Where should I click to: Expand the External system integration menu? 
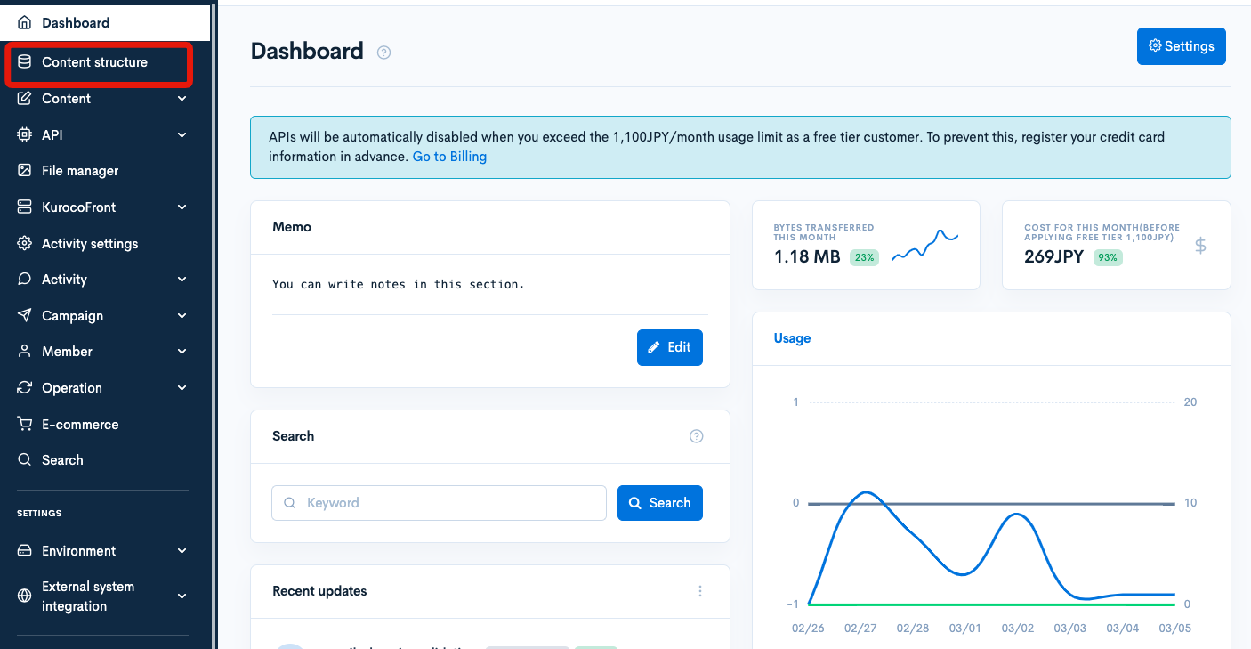pos(181,596)
